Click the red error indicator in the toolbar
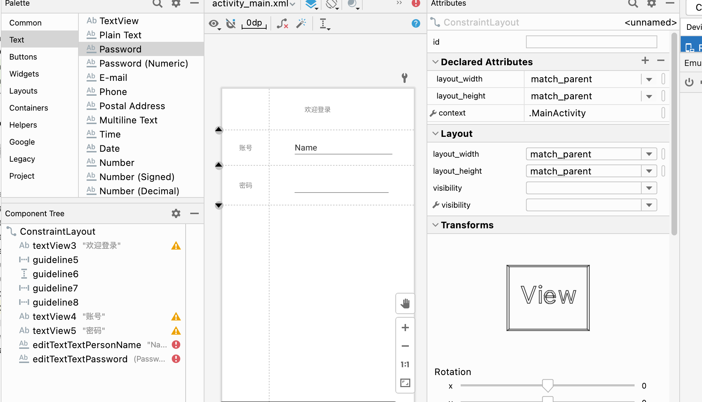 point(416,4)
